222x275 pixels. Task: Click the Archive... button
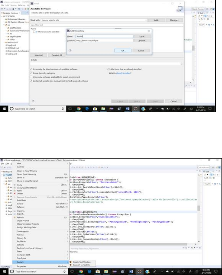point(142,41)
